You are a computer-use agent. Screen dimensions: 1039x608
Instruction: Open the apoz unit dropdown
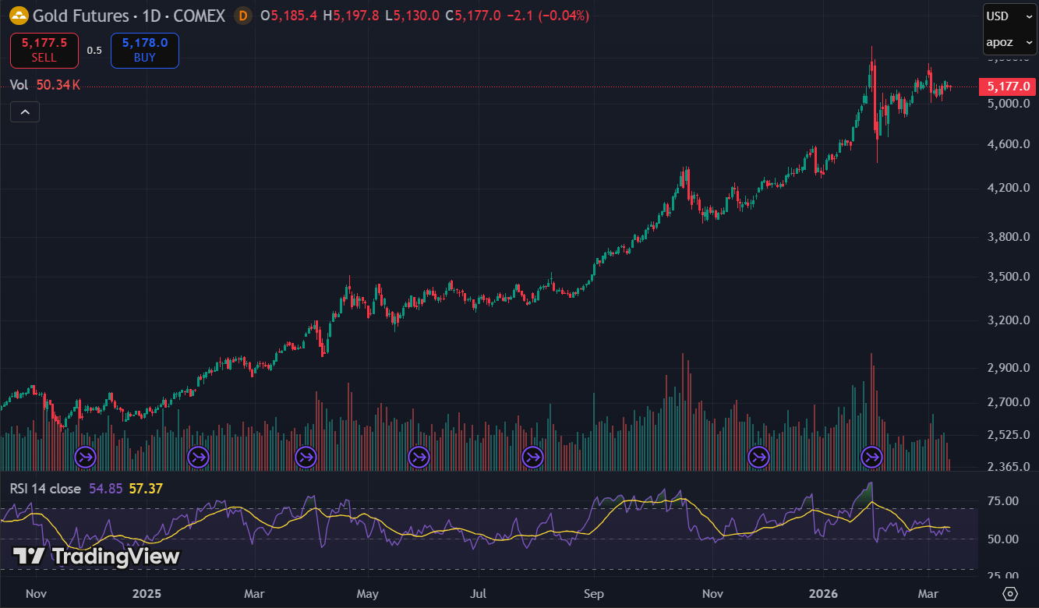click(1008, 42)
